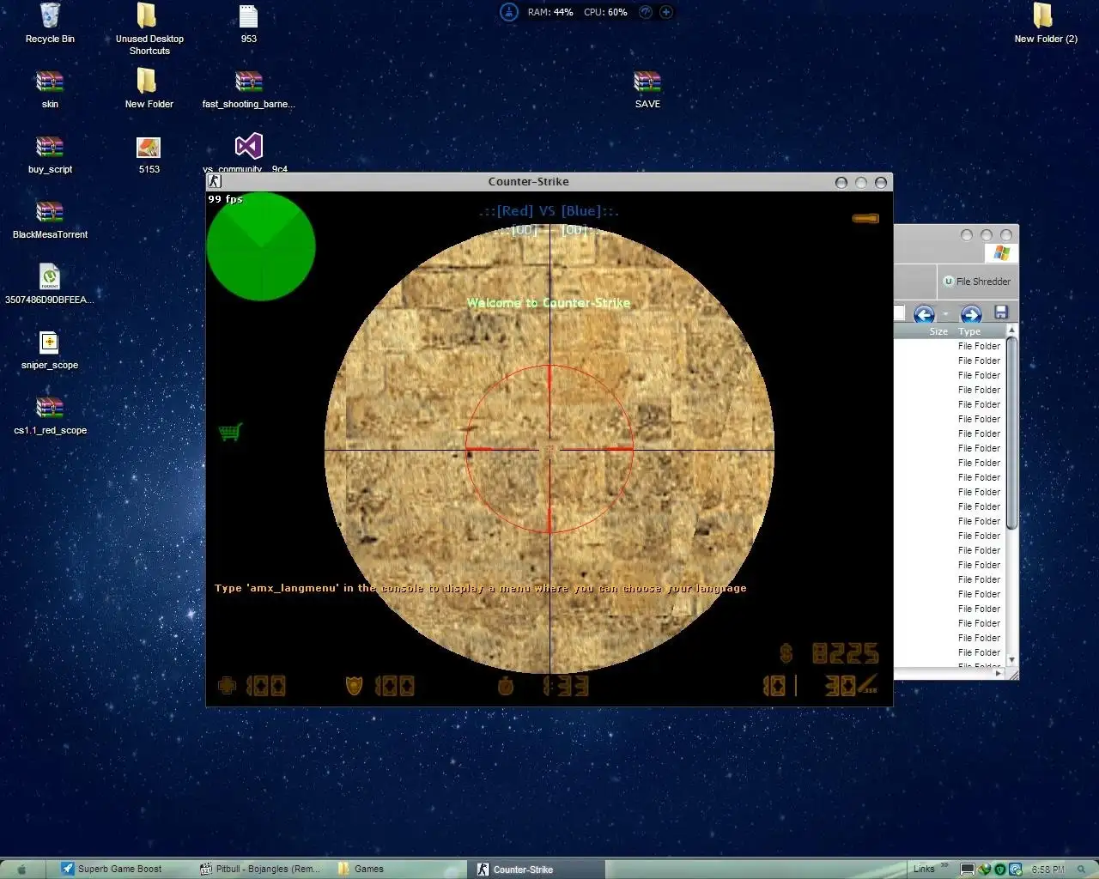The width and height of the screenshot is (1099, 879).
Task: Open the Links toolbar on taskbar
Action: tap(924, 869)
